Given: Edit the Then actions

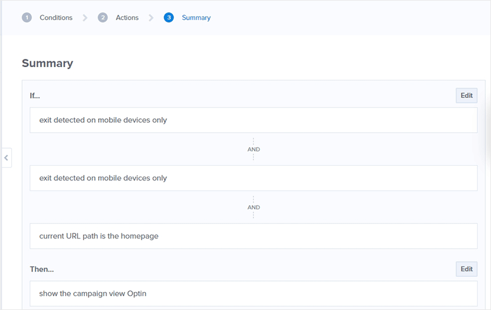Looking at the screenshot, I should click(466, 269).
